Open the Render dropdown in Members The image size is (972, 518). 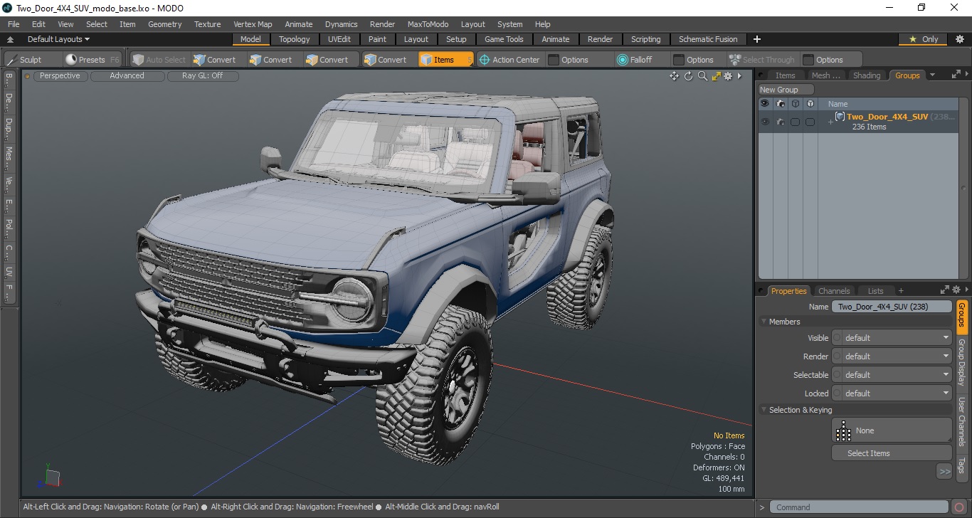892,356
